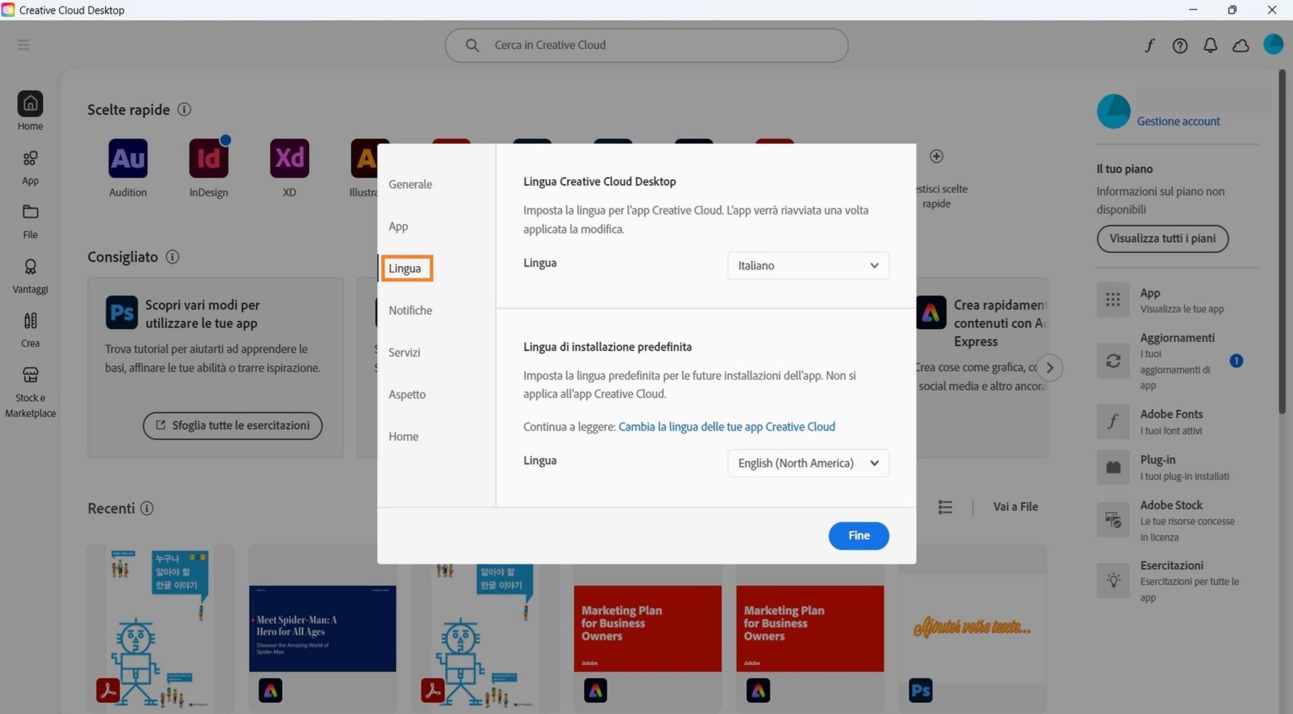Click the main window vertical scrollbar
The image size is (1293, 714).
pos(1282,242)
